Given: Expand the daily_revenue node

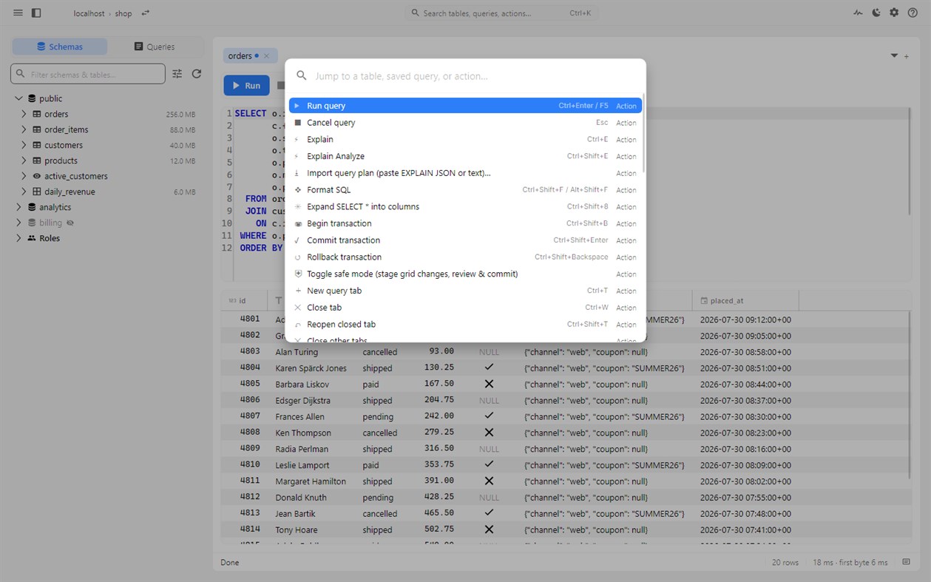Looking at the screenshot, I should pos(24,192).
